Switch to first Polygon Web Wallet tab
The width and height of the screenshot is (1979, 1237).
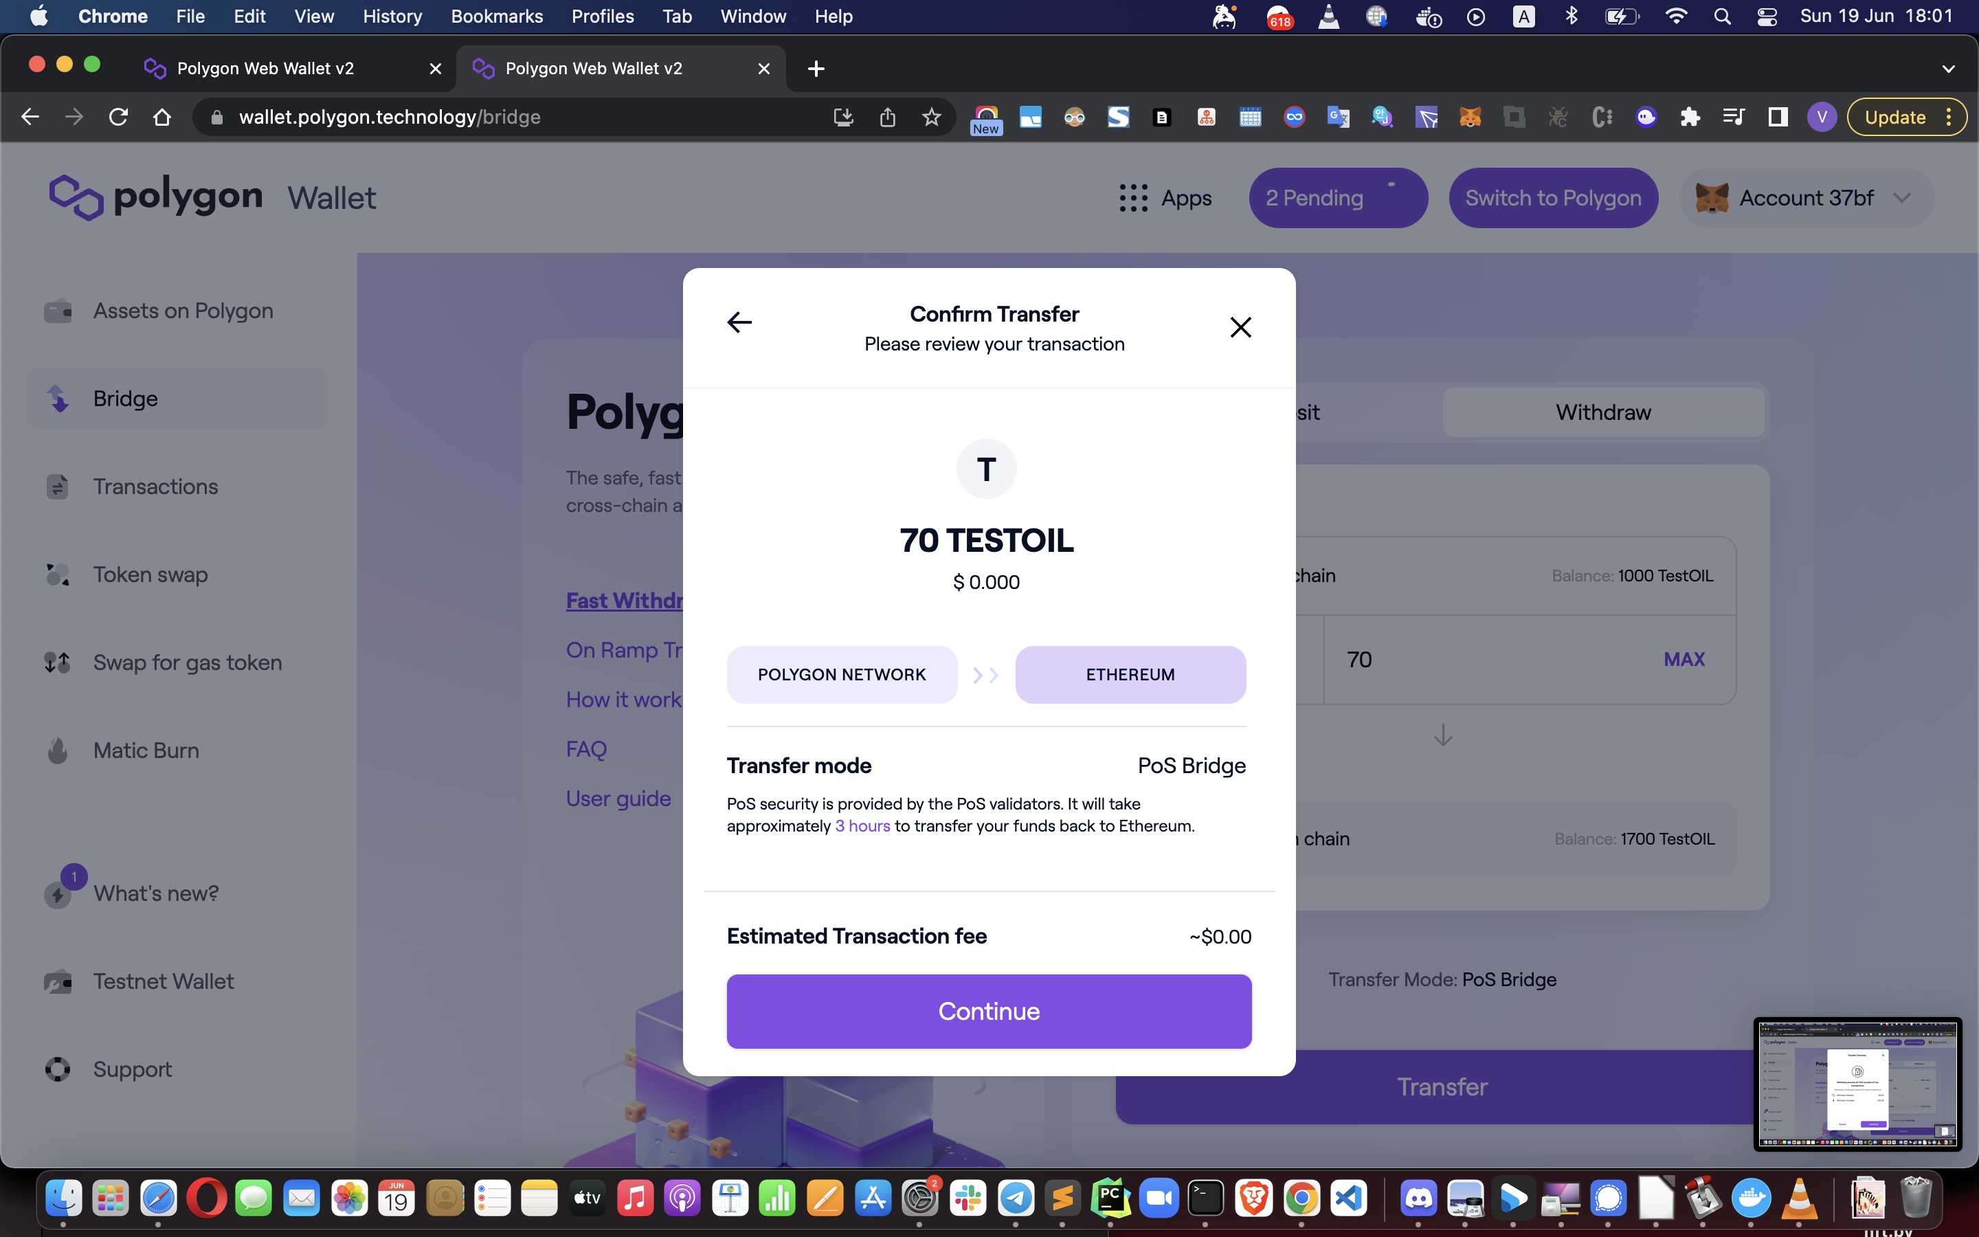(266, 69)
